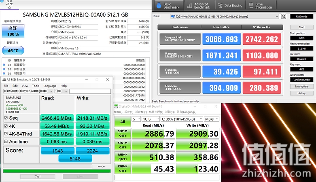Image resolution: width=316 pixels, height=182 pixels.
Task: Click blue status dot for attribute 01
Action: click(x=4, y=65)
